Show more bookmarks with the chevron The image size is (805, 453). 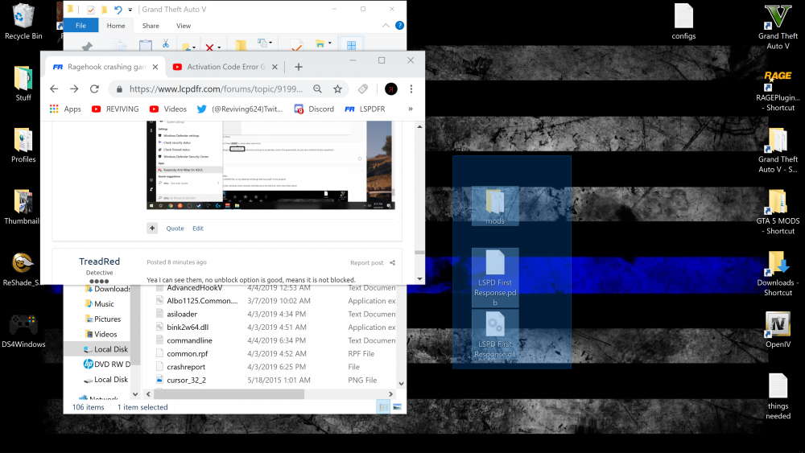click(410, 109)
